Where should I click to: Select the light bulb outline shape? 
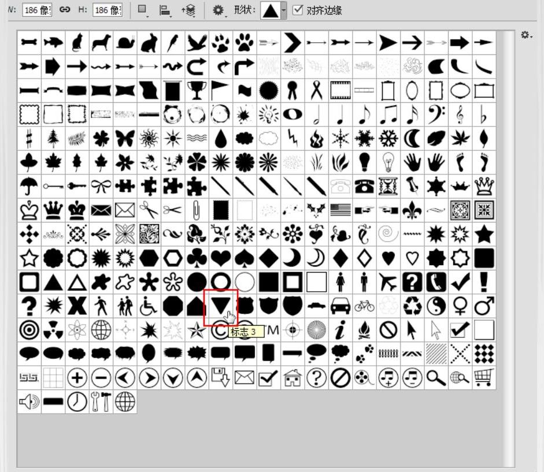388,162
